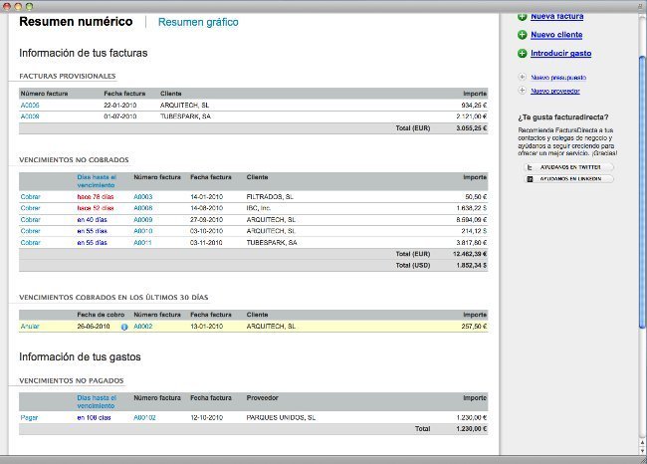
Task: Open provisional invoice A0009 for TUBESPARK
Action: tap(30, 116)
